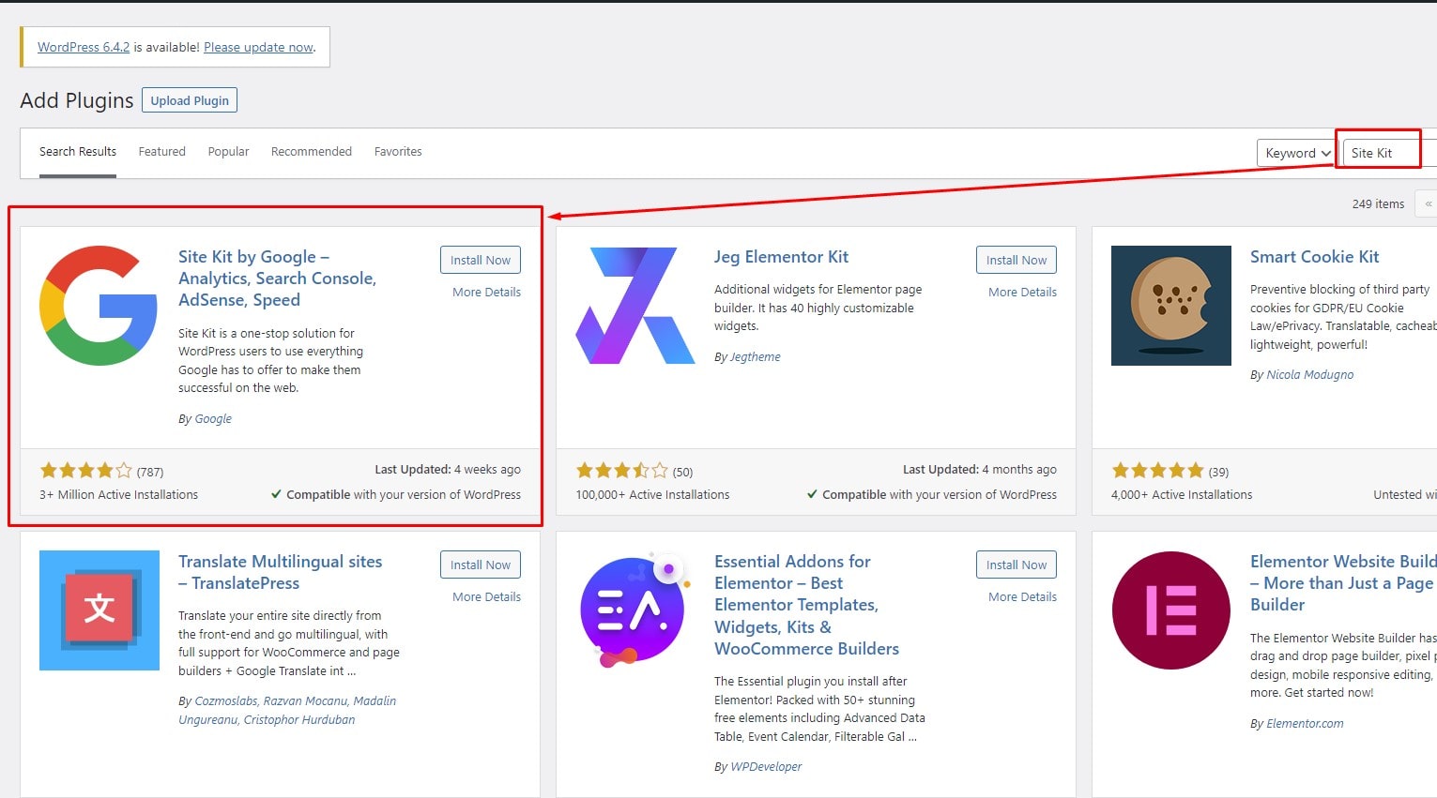Install Jeg Elementor Kit now

1017,260
